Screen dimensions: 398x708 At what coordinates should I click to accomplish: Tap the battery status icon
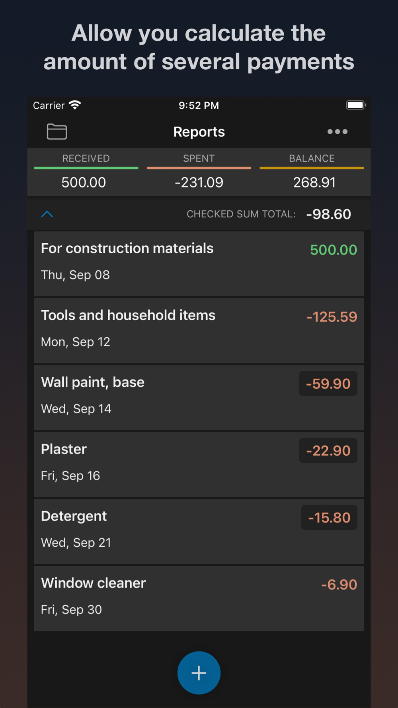[x=355, y=105]
